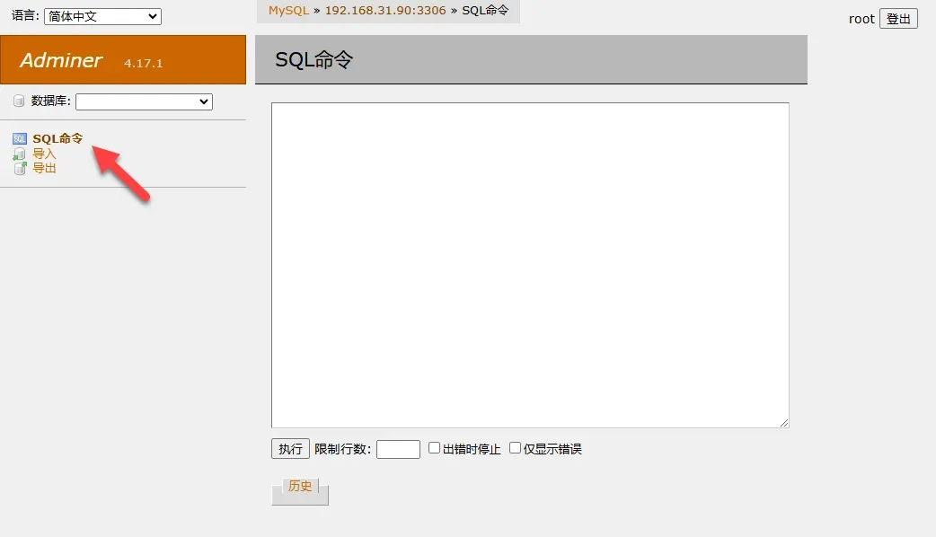Click the 登出 logout button
936x537 pixels.
coord(898,18)
